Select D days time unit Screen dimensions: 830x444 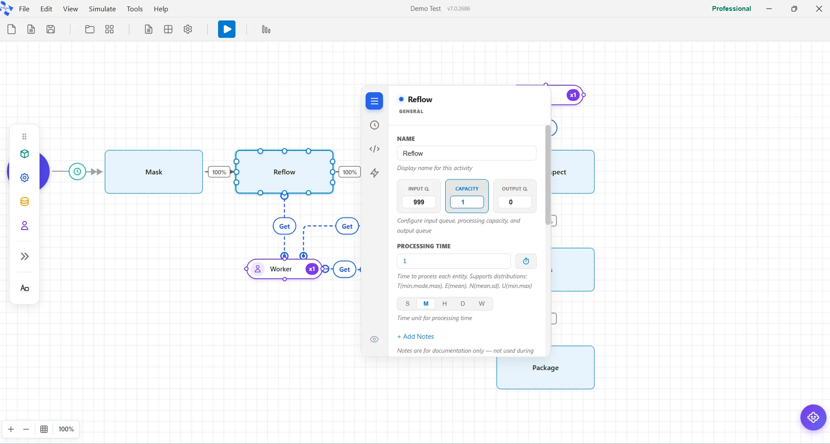click(x=463, y=304)
